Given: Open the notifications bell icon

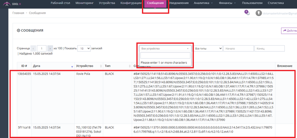Looking at the screenshot, I should (x=248, y=13).
